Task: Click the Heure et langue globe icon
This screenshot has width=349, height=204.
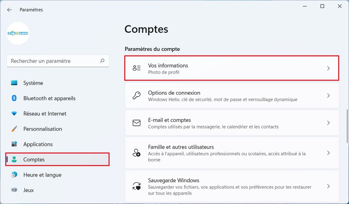Action: pos(14,175)
